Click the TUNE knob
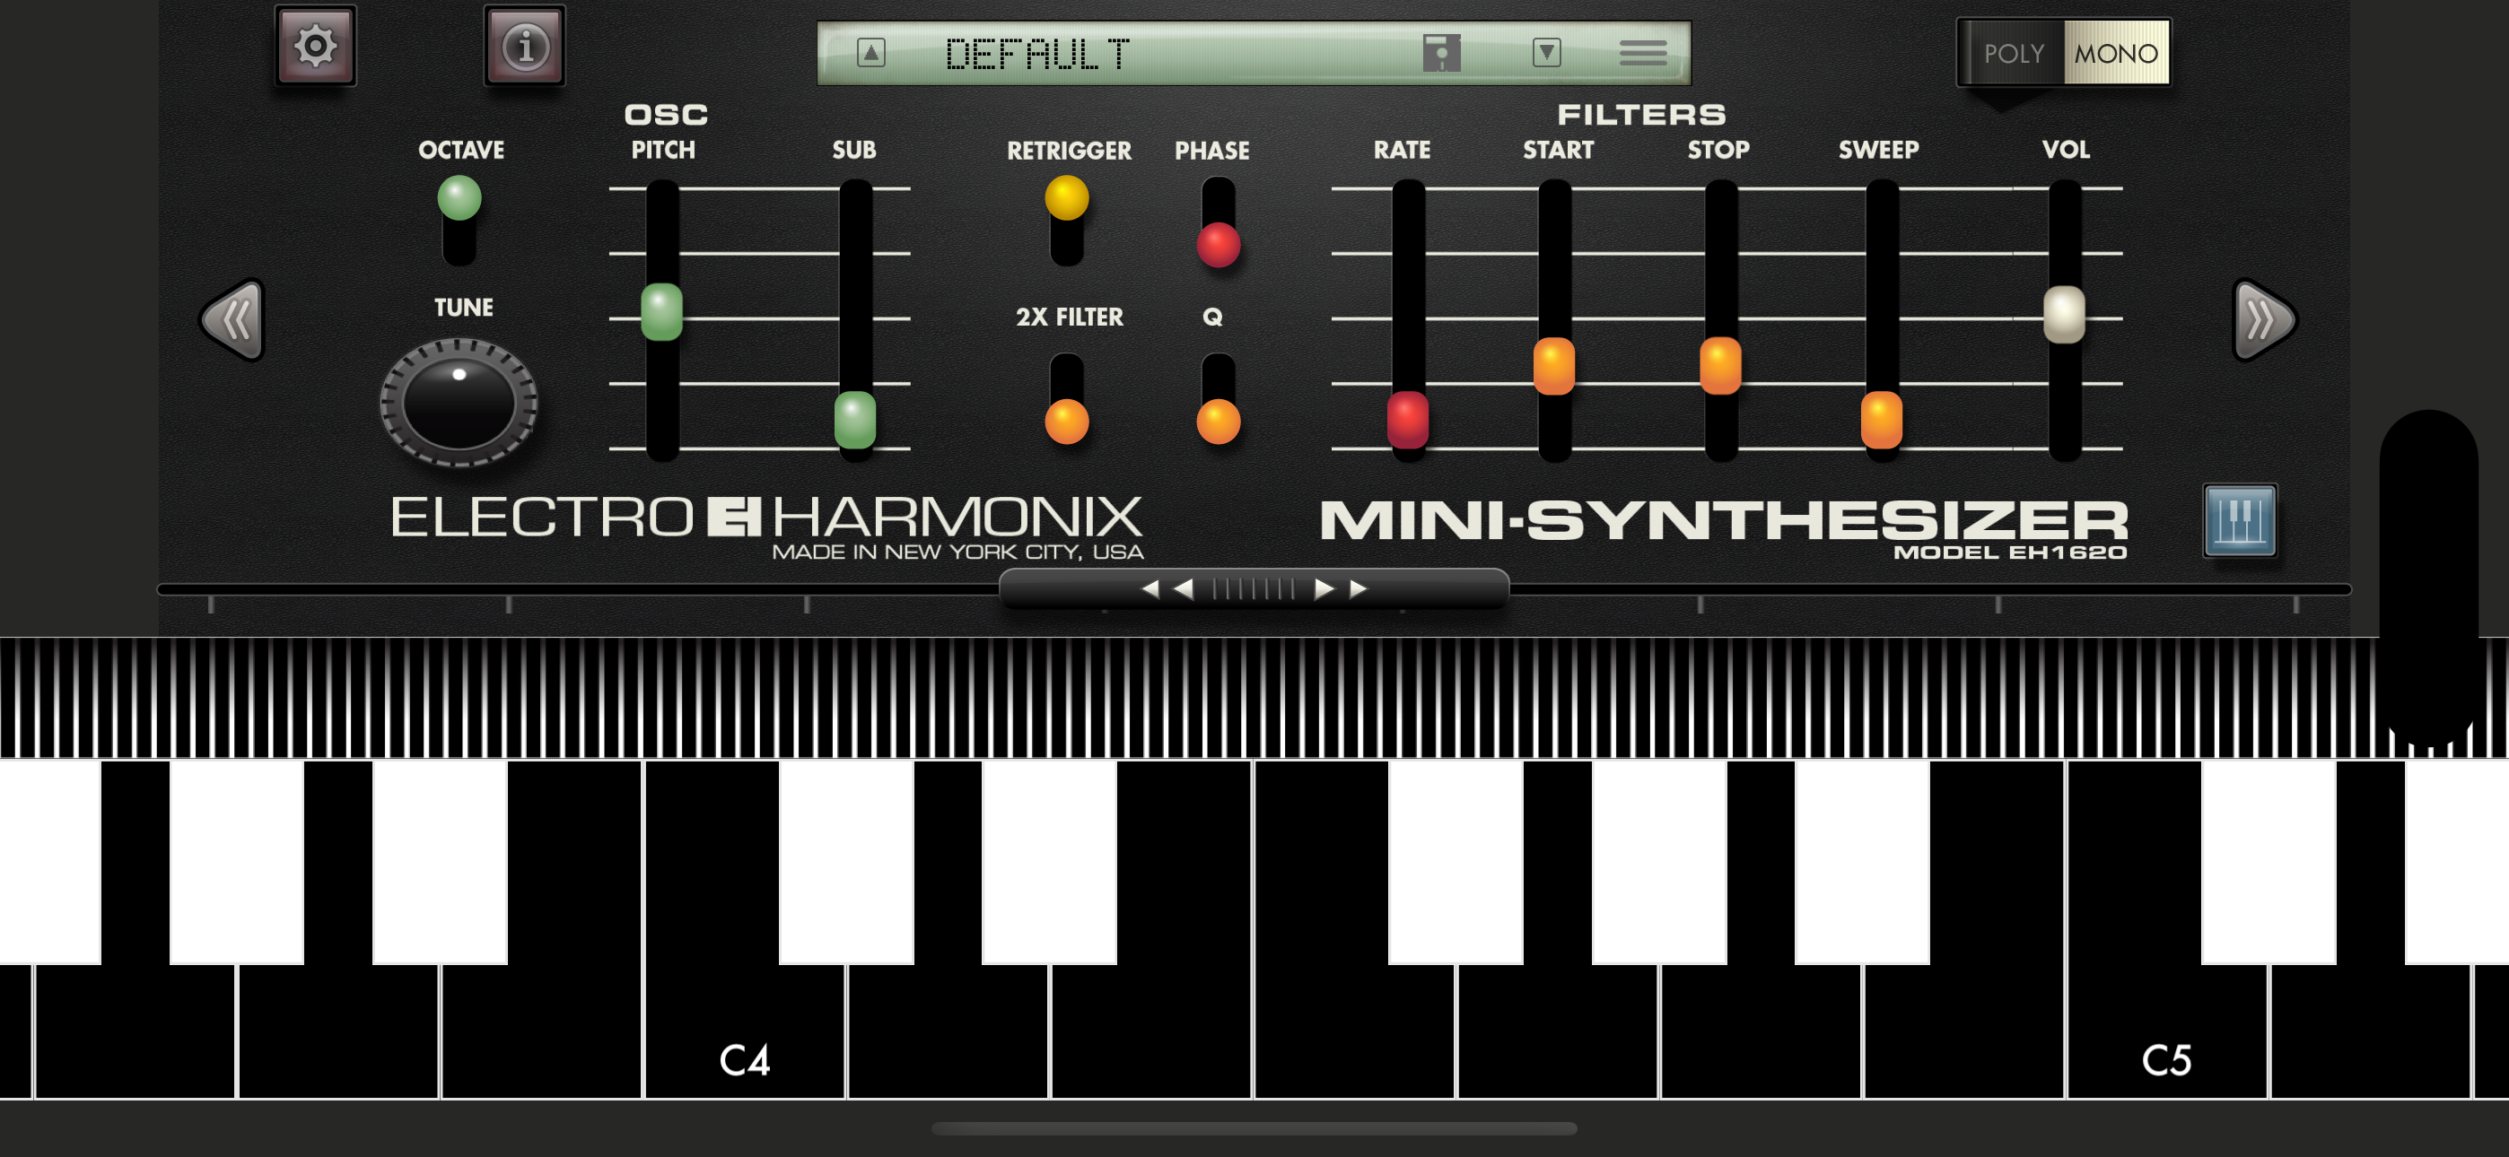2509x1157 pixels. point(459,401)
